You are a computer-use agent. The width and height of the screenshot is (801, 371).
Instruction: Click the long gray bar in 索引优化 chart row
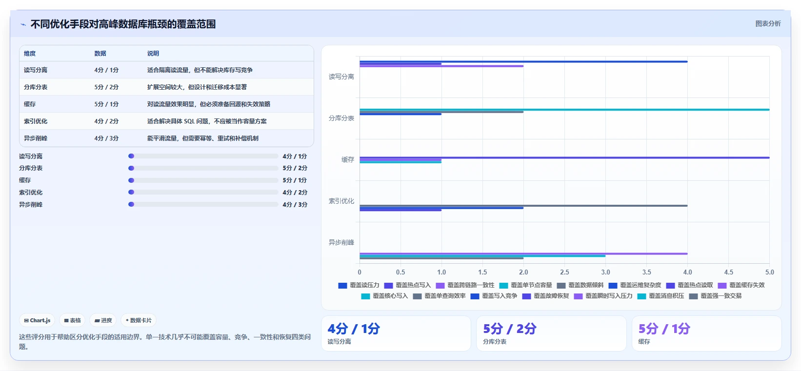(x=523, y=206)
